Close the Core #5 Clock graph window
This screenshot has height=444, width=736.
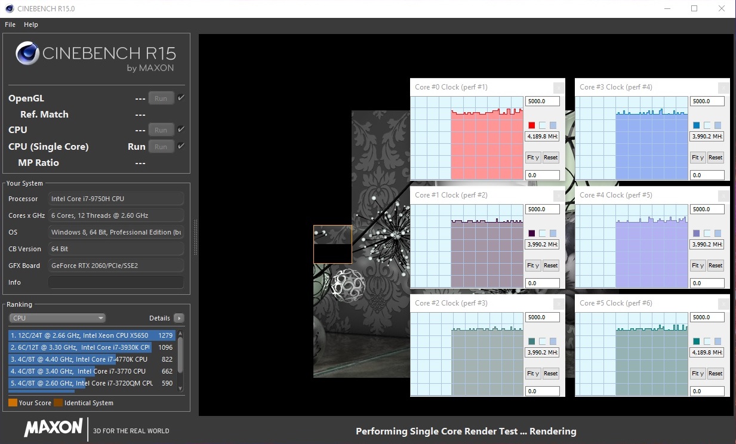point(723,303)
